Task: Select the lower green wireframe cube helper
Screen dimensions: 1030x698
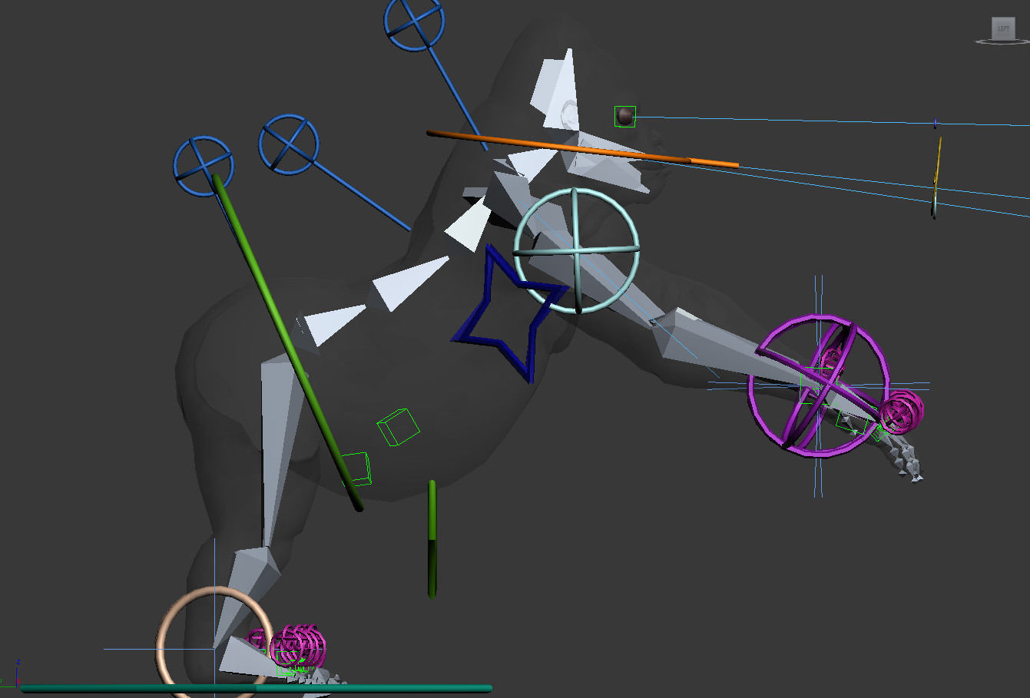Action: click(356, 468)
